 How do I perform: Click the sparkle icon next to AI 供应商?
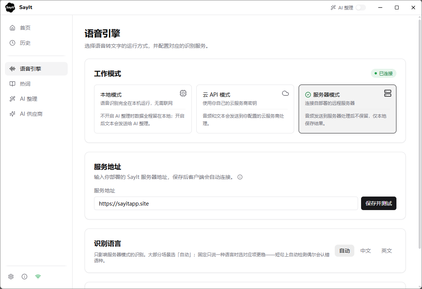tap(12, 114)
